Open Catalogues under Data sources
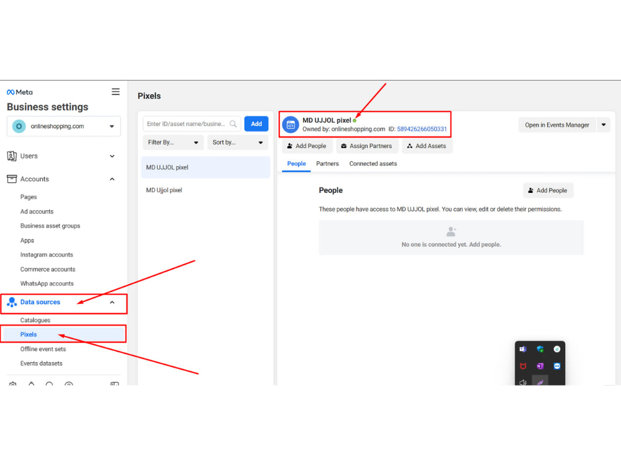 pos(35,321)
